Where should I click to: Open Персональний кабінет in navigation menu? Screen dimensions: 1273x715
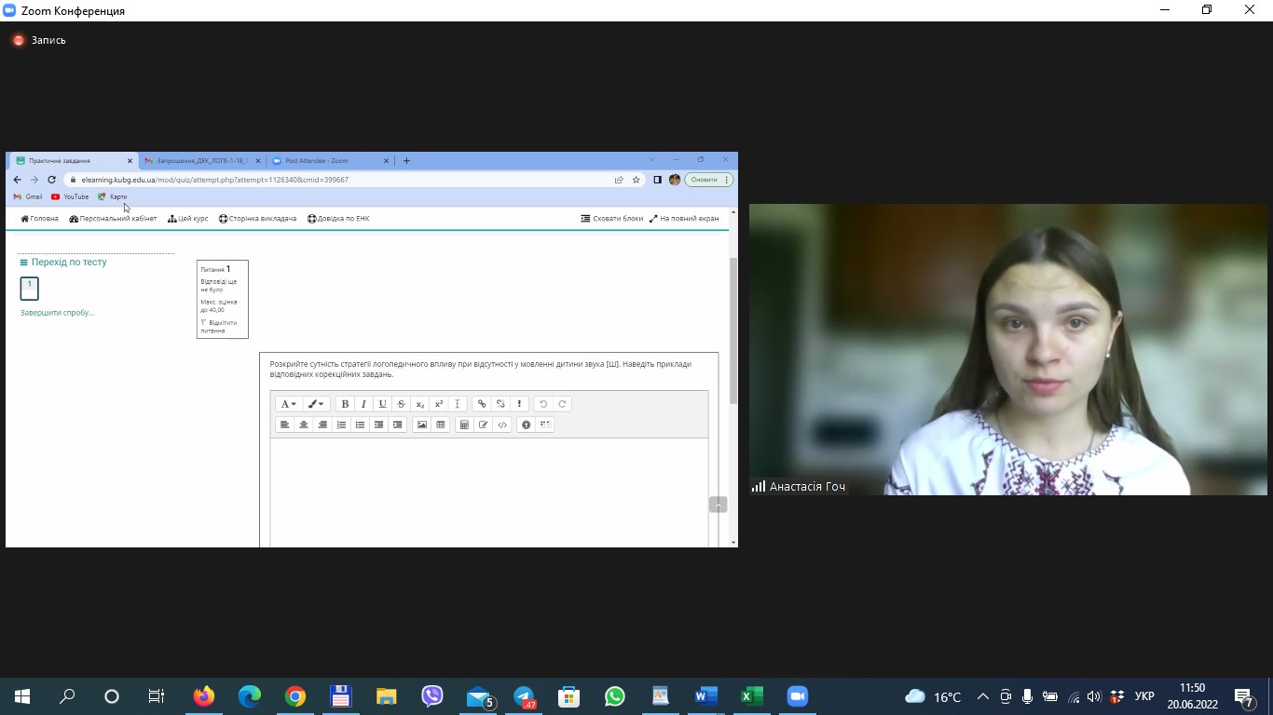tap(113, 219)
